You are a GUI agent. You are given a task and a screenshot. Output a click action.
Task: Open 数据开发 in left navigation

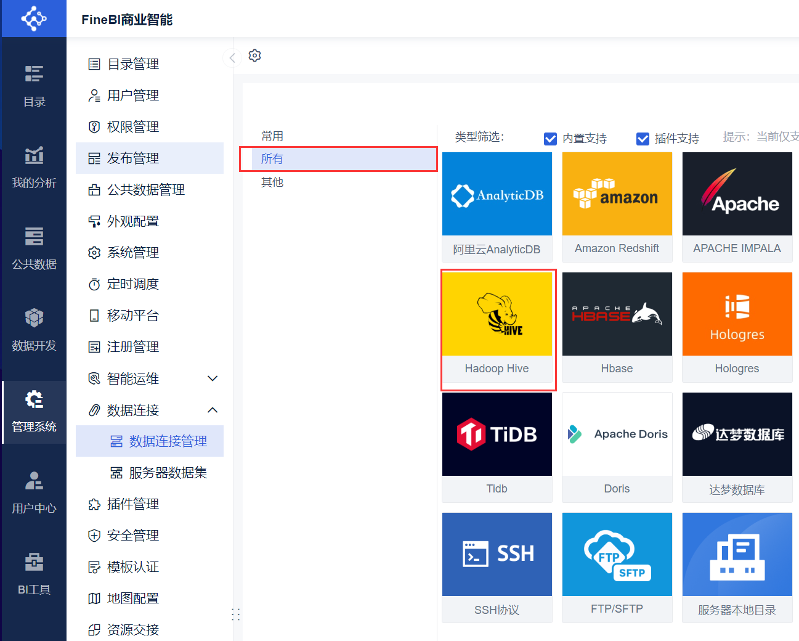pyautogui.click(x=34, y=330)
